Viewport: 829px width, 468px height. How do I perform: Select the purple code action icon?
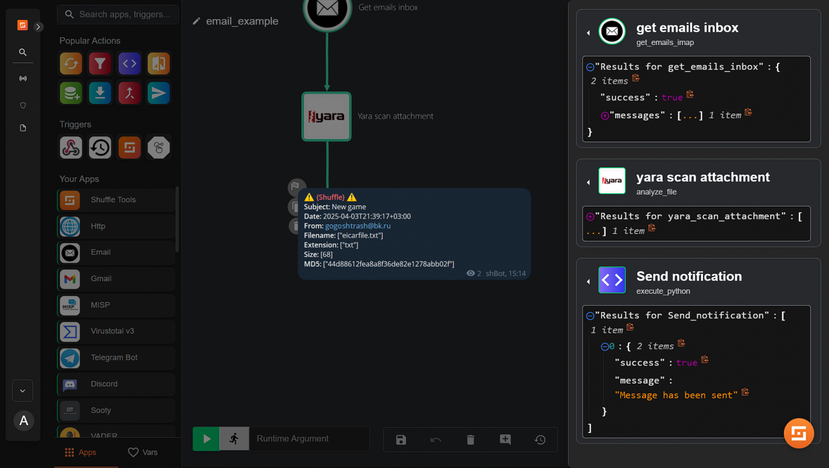pos(129,64)
